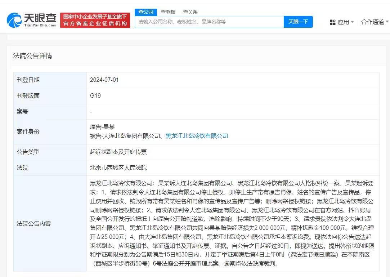Switch to the 查老板 tab
This screenshot has width=390, height=277.
[x=168, y=12]
